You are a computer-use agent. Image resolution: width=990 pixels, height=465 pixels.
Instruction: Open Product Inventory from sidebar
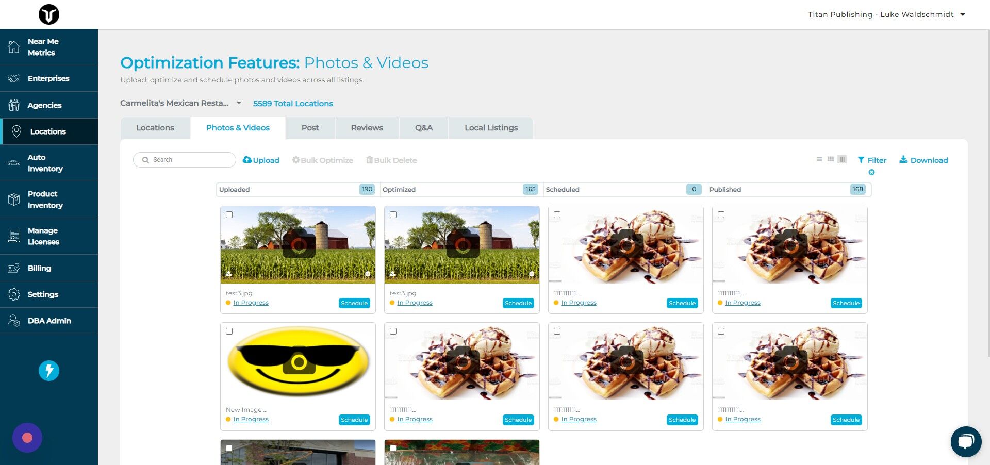pyautogui.click(x=49, y=200)
